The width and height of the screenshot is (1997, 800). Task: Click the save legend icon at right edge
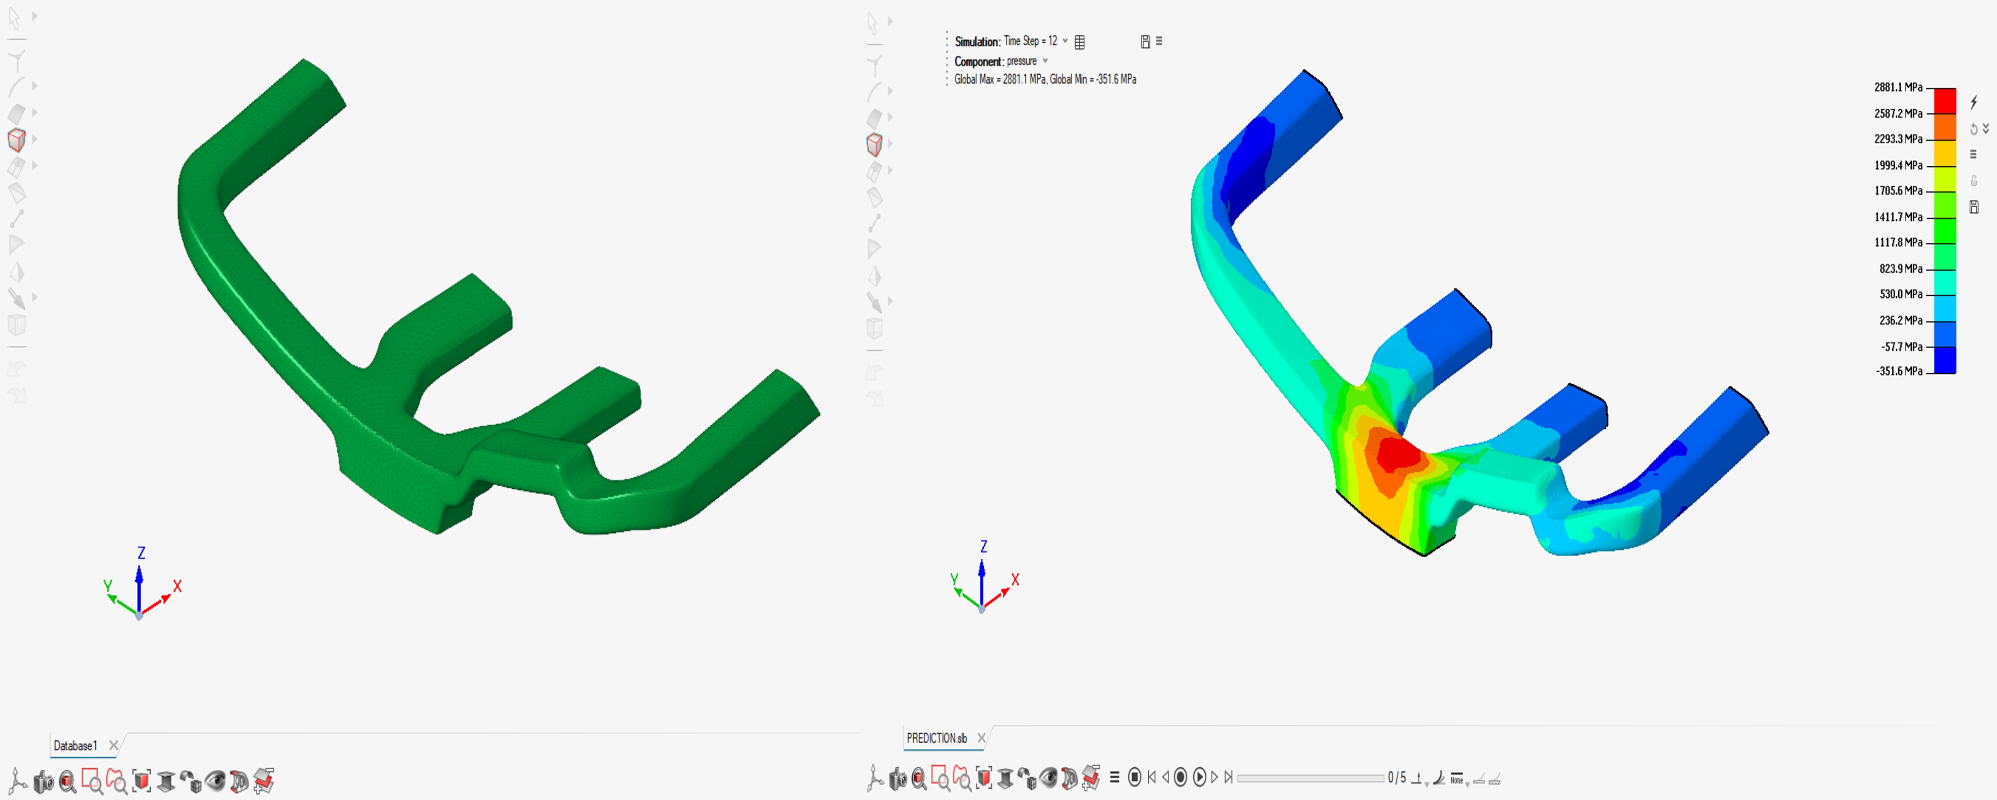click(1974, 207)
